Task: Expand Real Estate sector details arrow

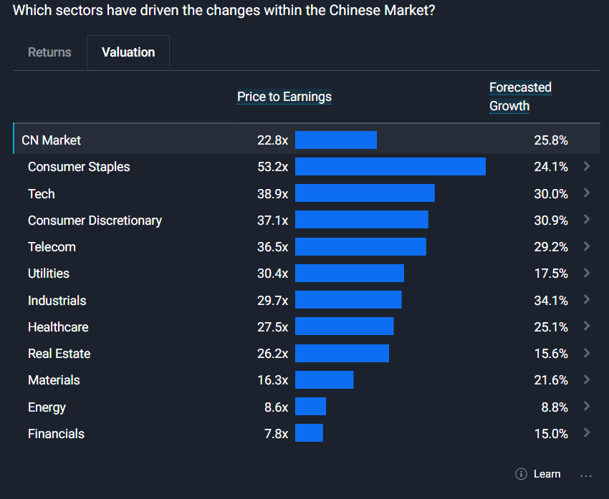Action: click(x=587, y=353)
